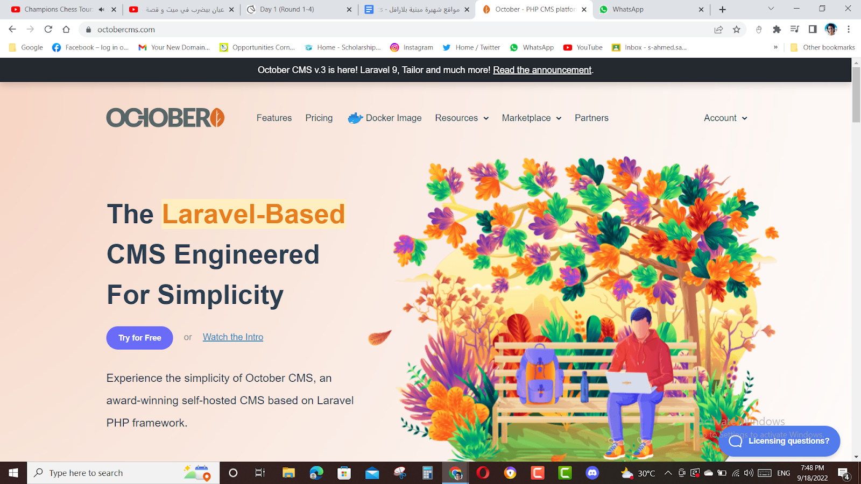Image resolution: width=861 pixels, height=484 pixels.
Task: Open the YouTube bookmark
Action: [x=583, y=47]
